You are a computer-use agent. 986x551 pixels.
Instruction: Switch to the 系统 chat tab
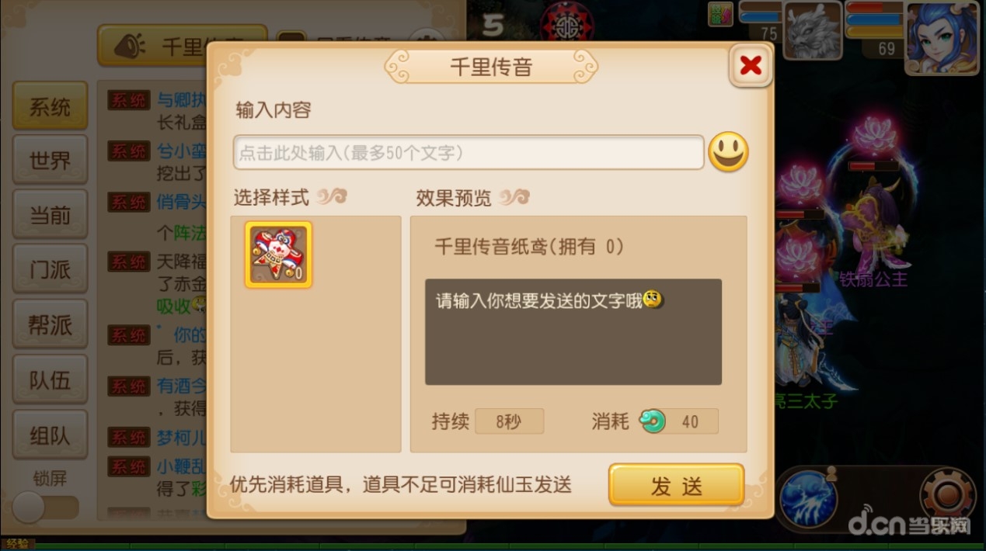pos(50,106)
